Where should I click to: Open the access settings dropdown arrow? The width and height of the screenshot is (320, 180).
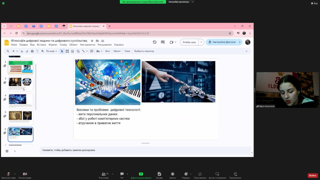click(240, 42)
